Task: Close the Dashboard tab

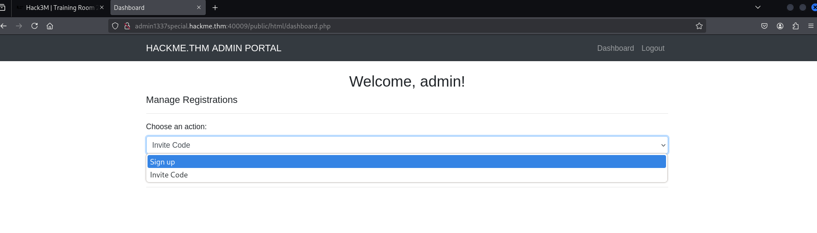Action: 199,7
